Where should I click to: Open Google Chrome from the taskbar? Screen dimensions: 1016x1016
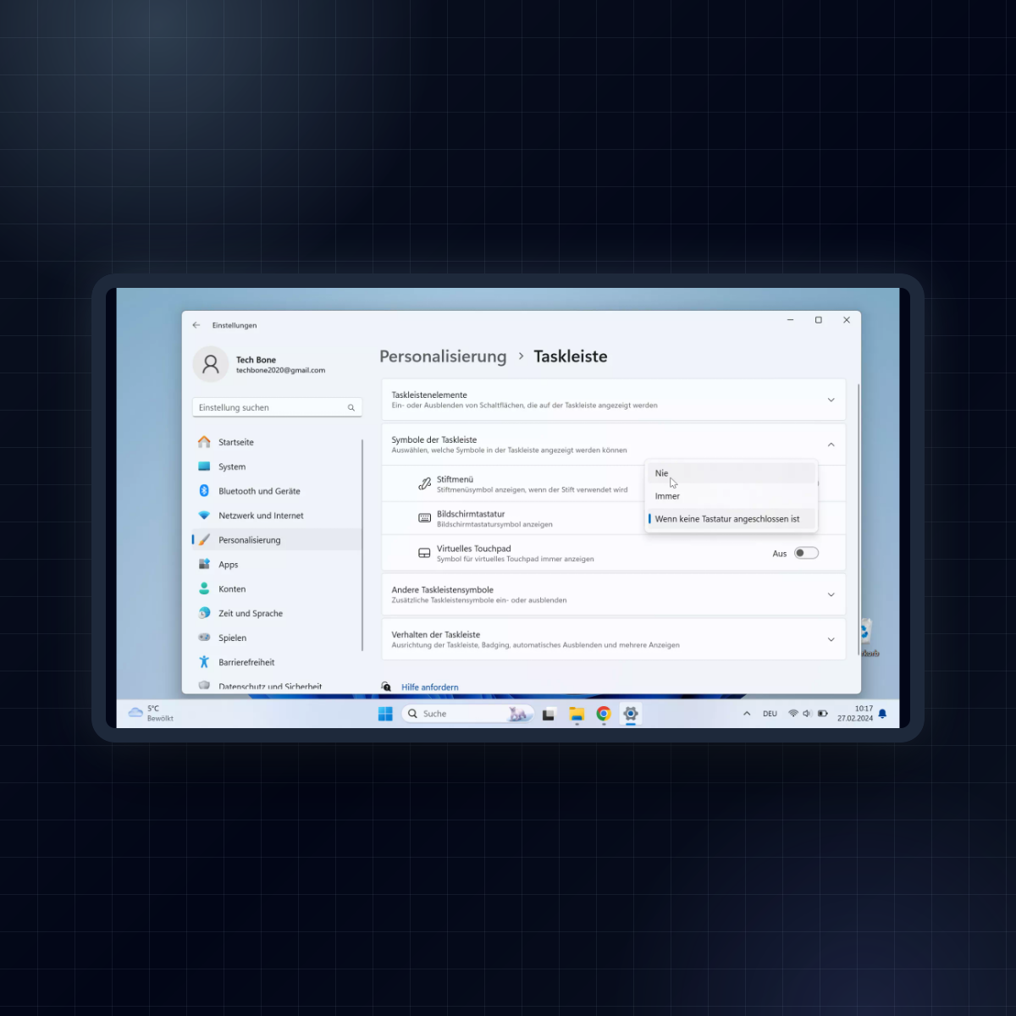coord(604,714)
